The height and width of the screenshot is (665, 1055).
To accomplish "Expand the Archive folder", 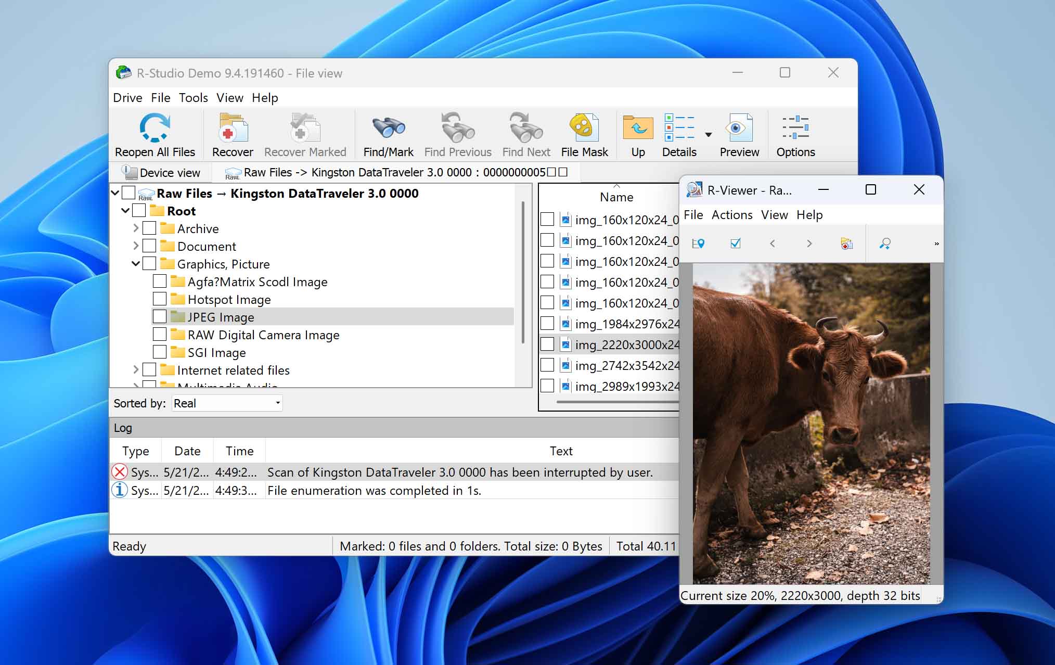I will (136, 228).
